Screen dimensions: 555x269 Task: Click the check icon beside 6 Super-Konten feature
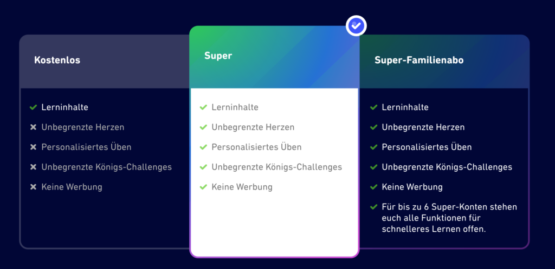pos(373,206)
